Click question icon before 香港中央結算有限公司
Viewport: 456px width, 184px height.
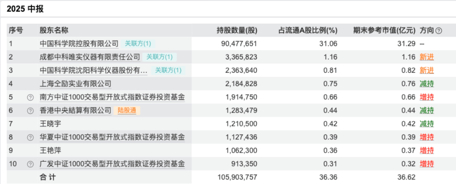pyautogui.click(x=30, y=111)
